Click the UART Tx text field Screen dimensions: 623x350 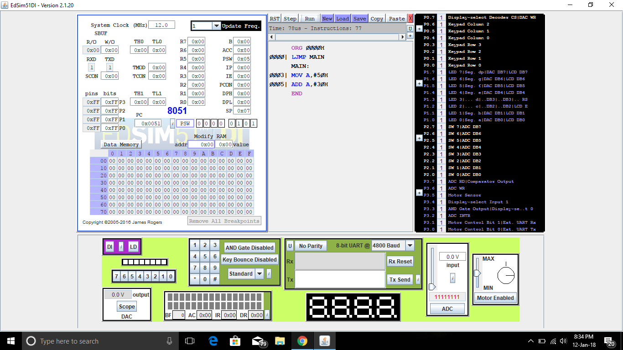(340, 279)
